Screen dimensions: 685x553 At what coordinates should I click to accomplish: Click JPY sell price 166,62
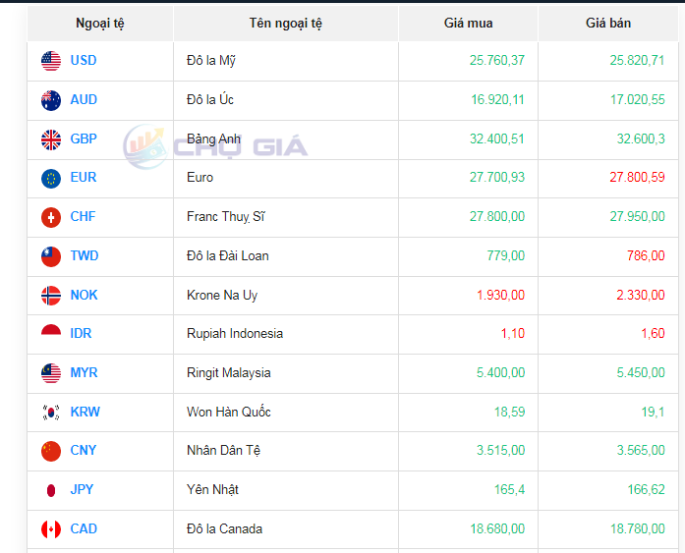(647, 490)
